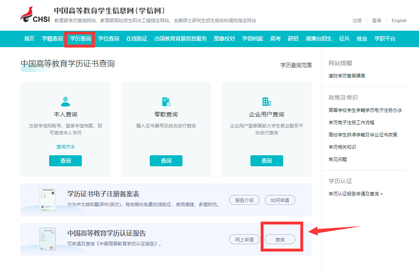Open 学位查询 navigation item
419x272 pixels.
click(108, 39)
